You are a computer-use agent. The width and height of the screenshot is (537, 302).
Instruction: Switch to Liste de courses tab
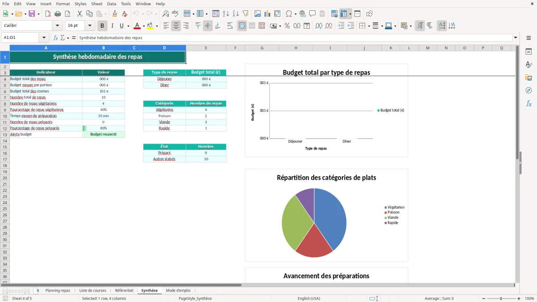(x=93, y=290)
